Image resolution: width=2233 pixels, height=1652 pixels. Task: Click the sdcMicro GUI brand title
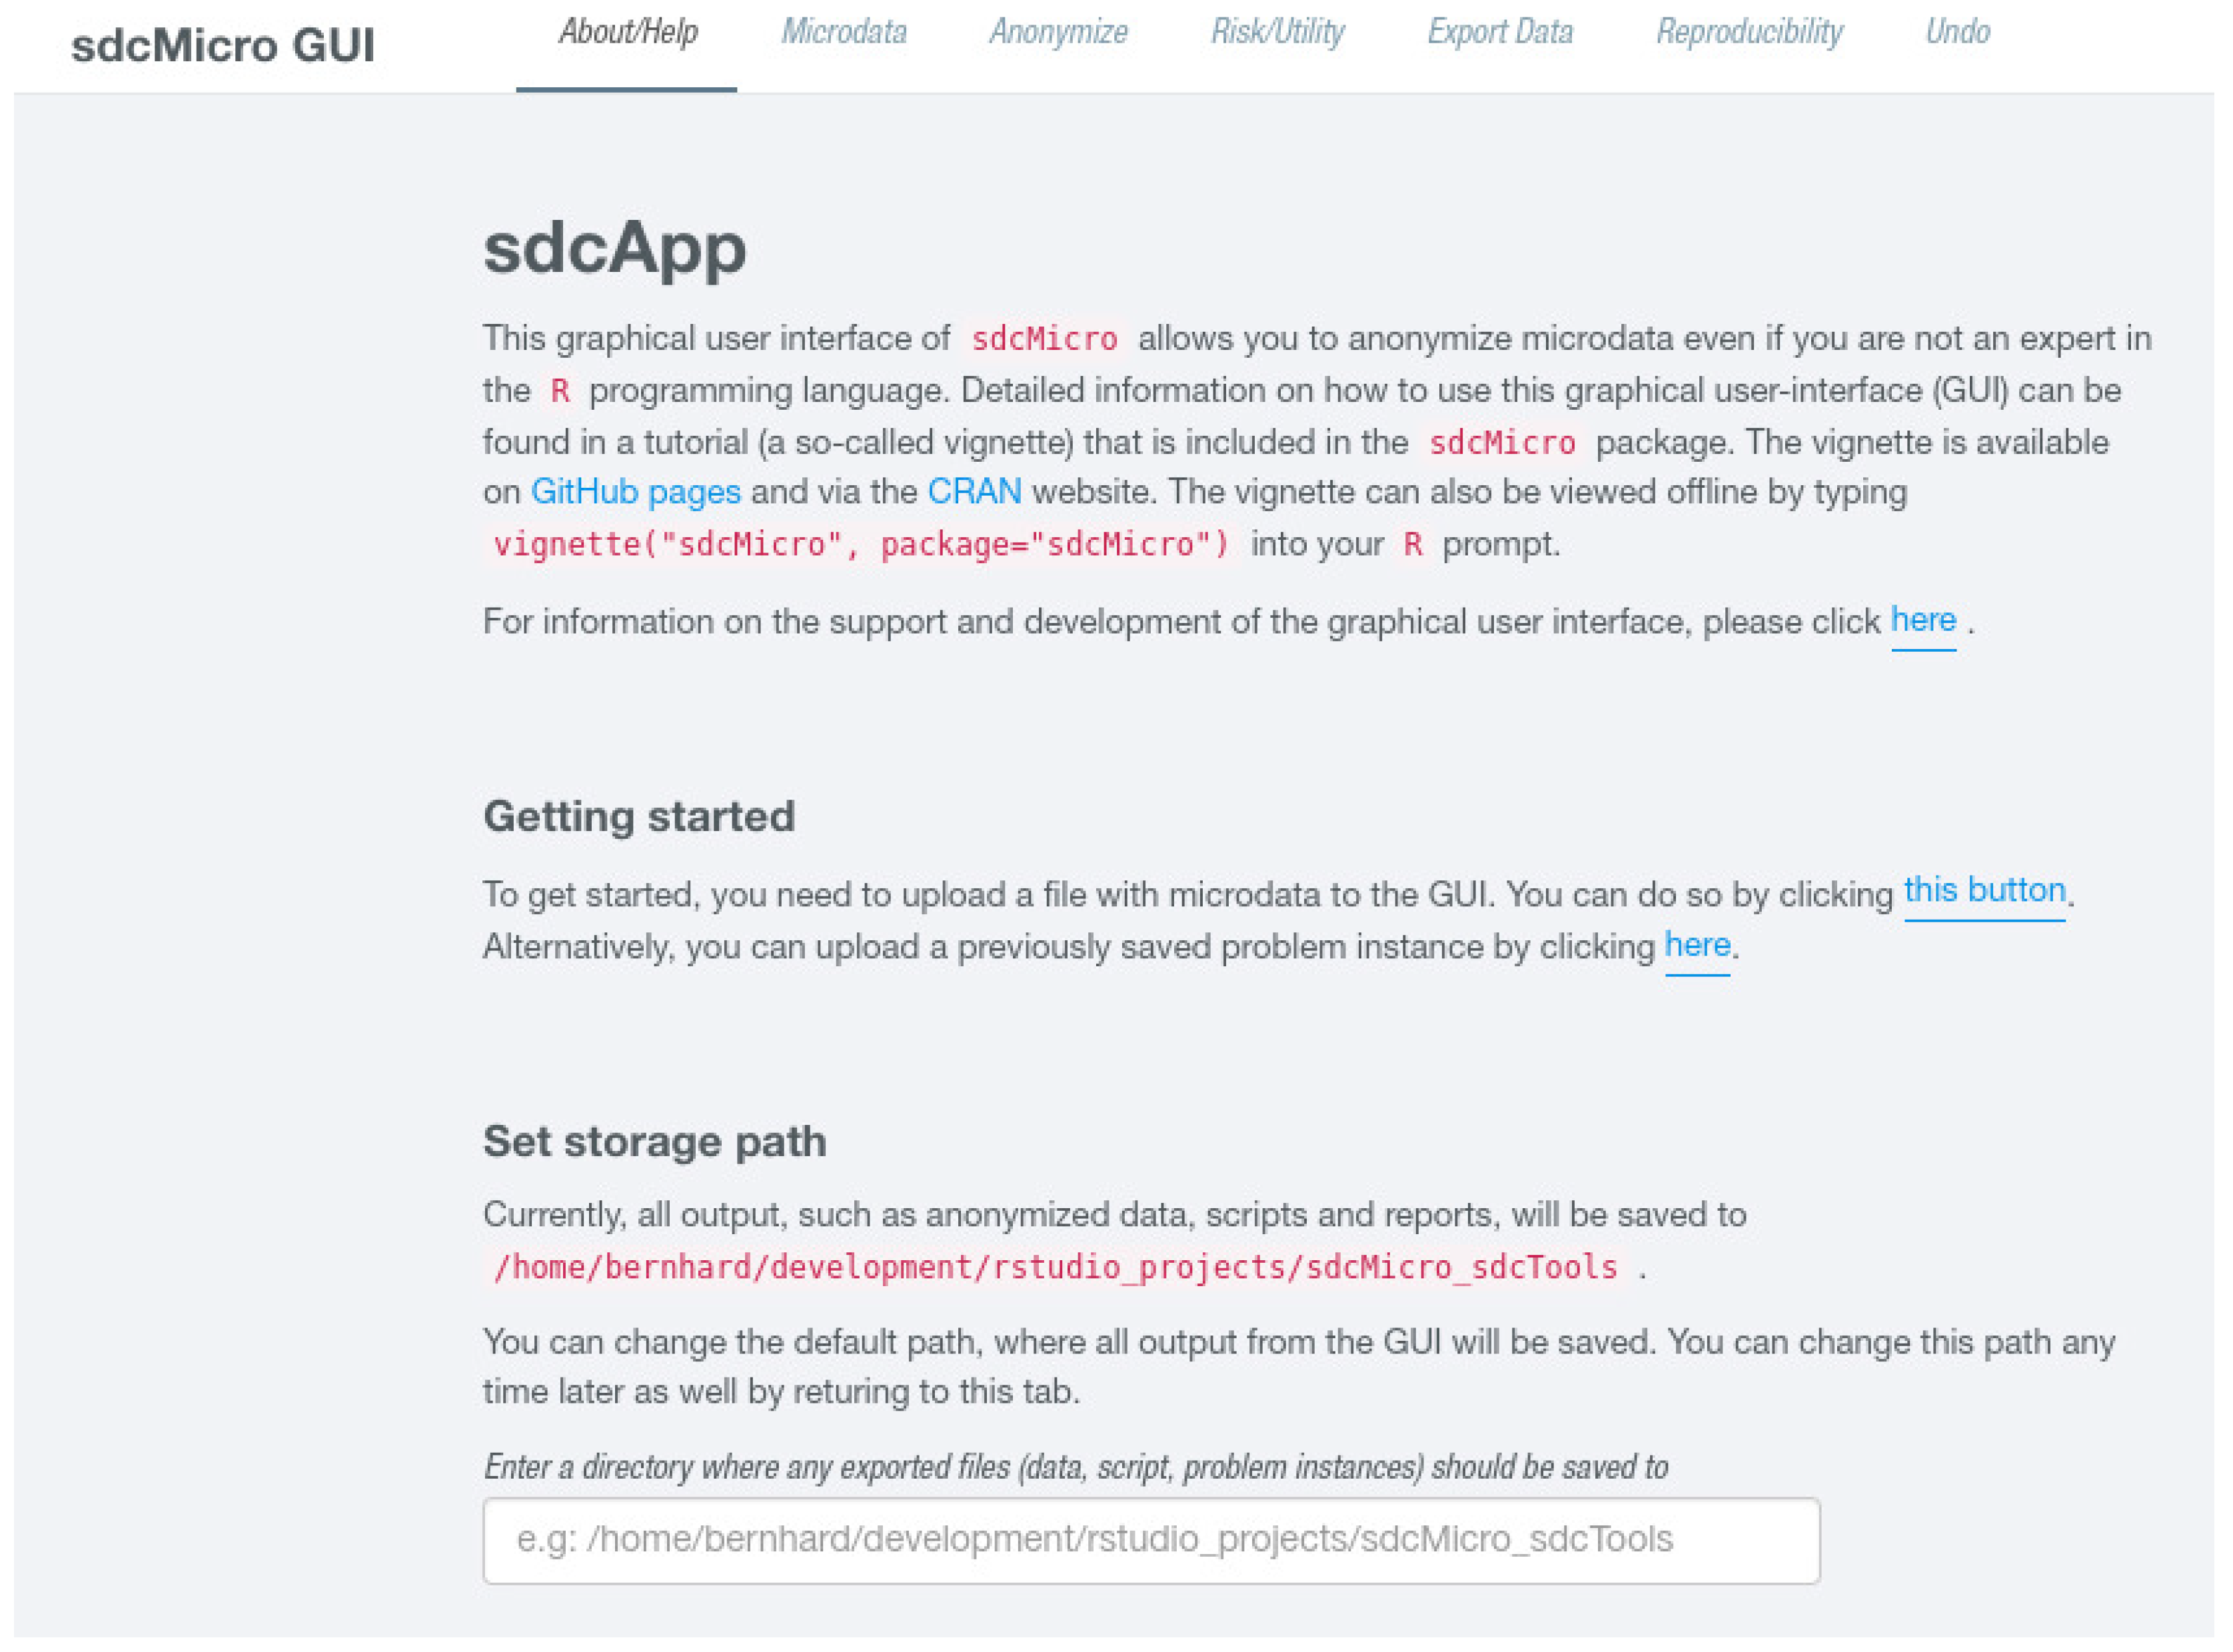(223, 46)
